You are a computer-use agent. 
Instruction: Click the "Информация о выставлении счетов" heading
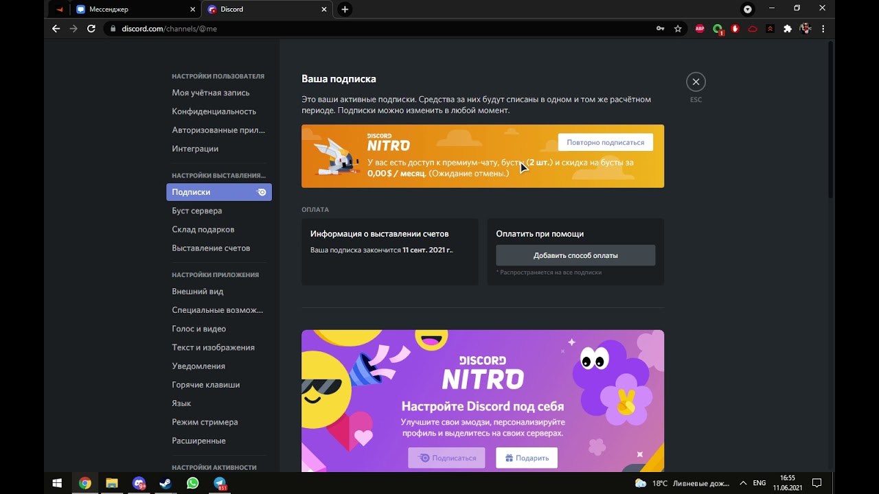pos(379,234)
